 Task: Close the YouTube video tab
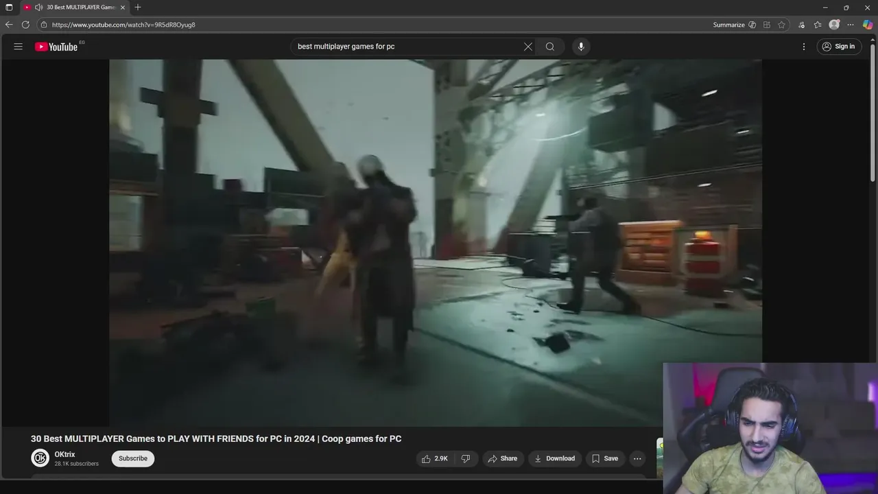123,7
